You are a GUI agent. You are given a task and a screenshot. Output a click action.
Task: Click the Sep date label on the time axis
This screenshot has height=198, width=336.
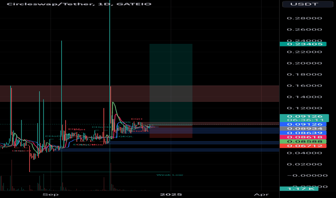(50, 194)
